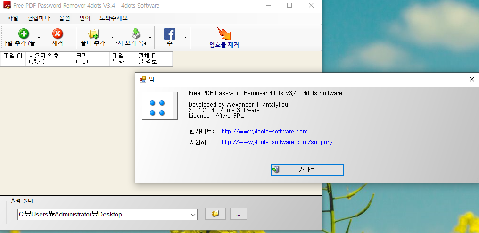Open the 편집하다 menu

[x=39, y=18]
